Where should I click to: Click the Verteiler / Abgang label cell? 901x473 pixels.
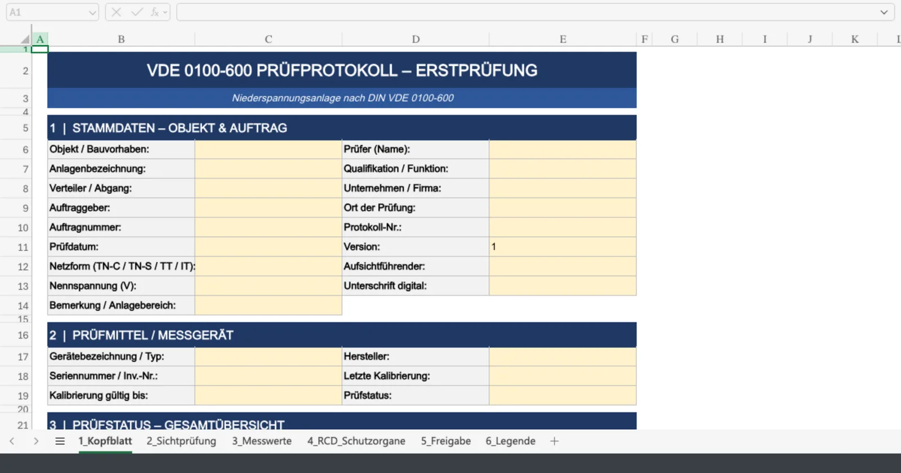tap(121, 188)
